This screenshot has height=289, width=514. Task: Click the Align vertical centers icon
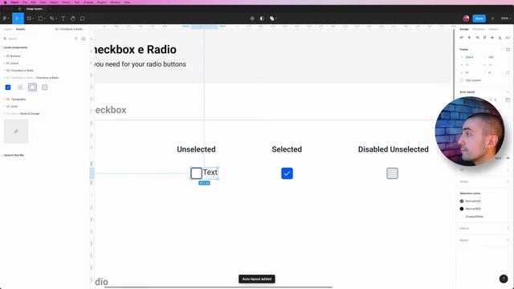(x=492, y=38)
